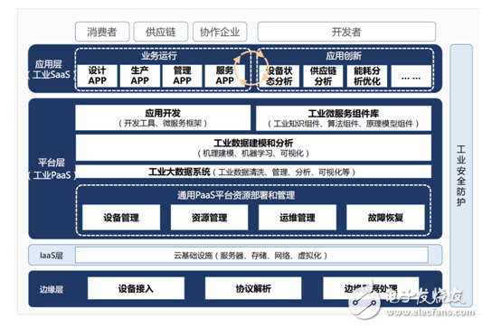Click the 工业微服务组件库 box

pyautogui.click(x=344, y=118)
